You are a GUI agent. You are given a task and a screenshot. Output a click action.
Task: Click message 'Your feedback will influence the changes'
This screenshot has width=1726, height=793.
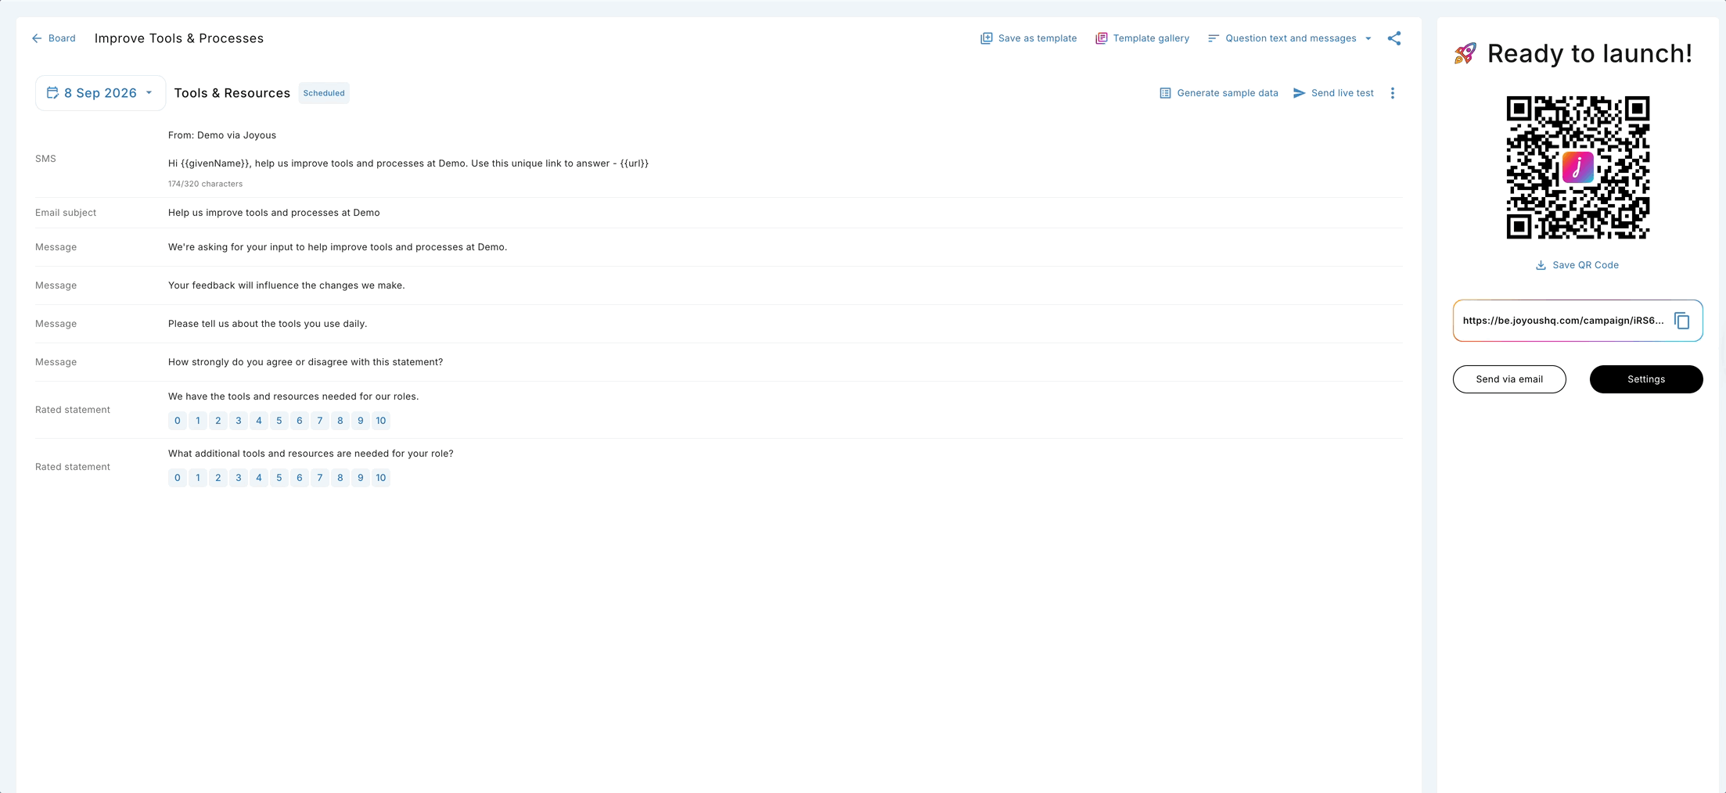point(286,285)
